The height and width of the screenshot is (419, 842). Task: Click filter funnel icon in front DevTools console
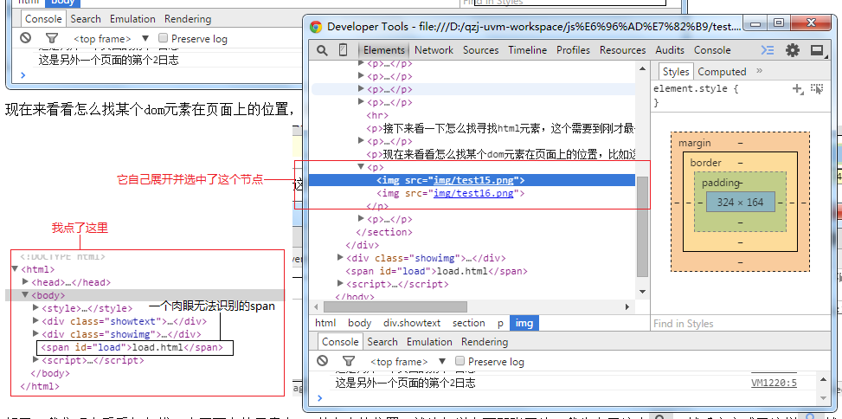pos(349,361)
